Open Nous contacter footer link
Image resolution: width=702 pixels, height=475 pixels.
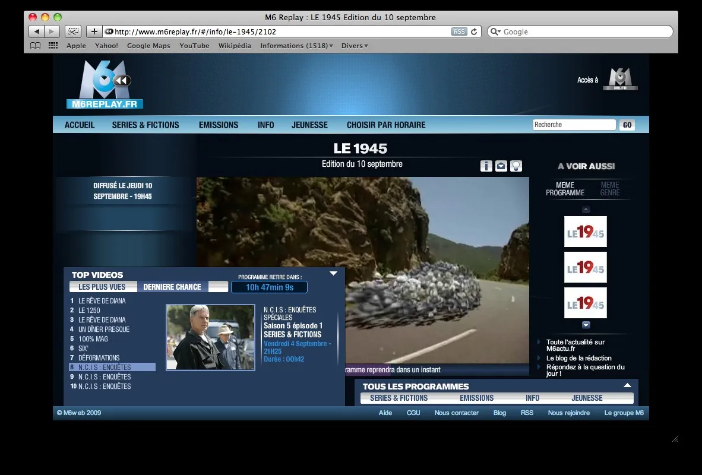tap(457, 413)
